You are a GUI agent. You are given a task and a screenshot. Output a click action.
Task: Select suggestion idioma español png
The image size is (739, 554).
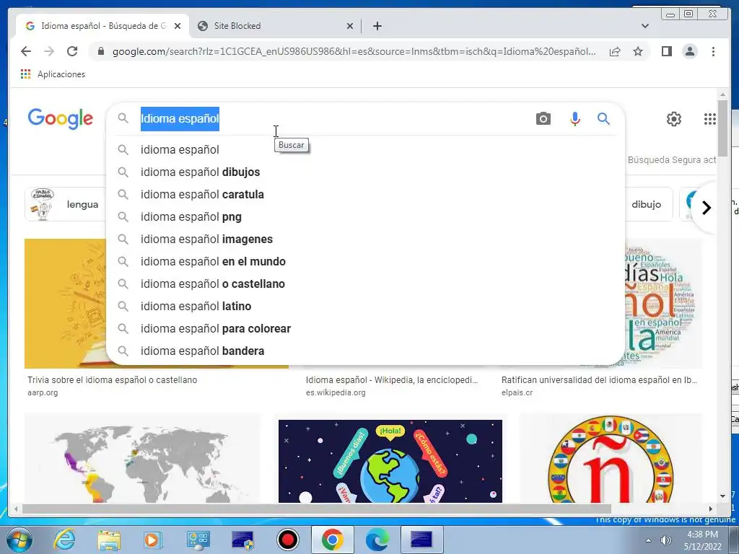pyautogui.click(x=365, y=216)
